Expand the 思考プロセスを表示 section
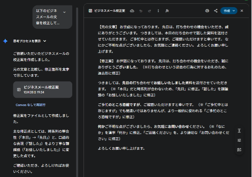 30,41
